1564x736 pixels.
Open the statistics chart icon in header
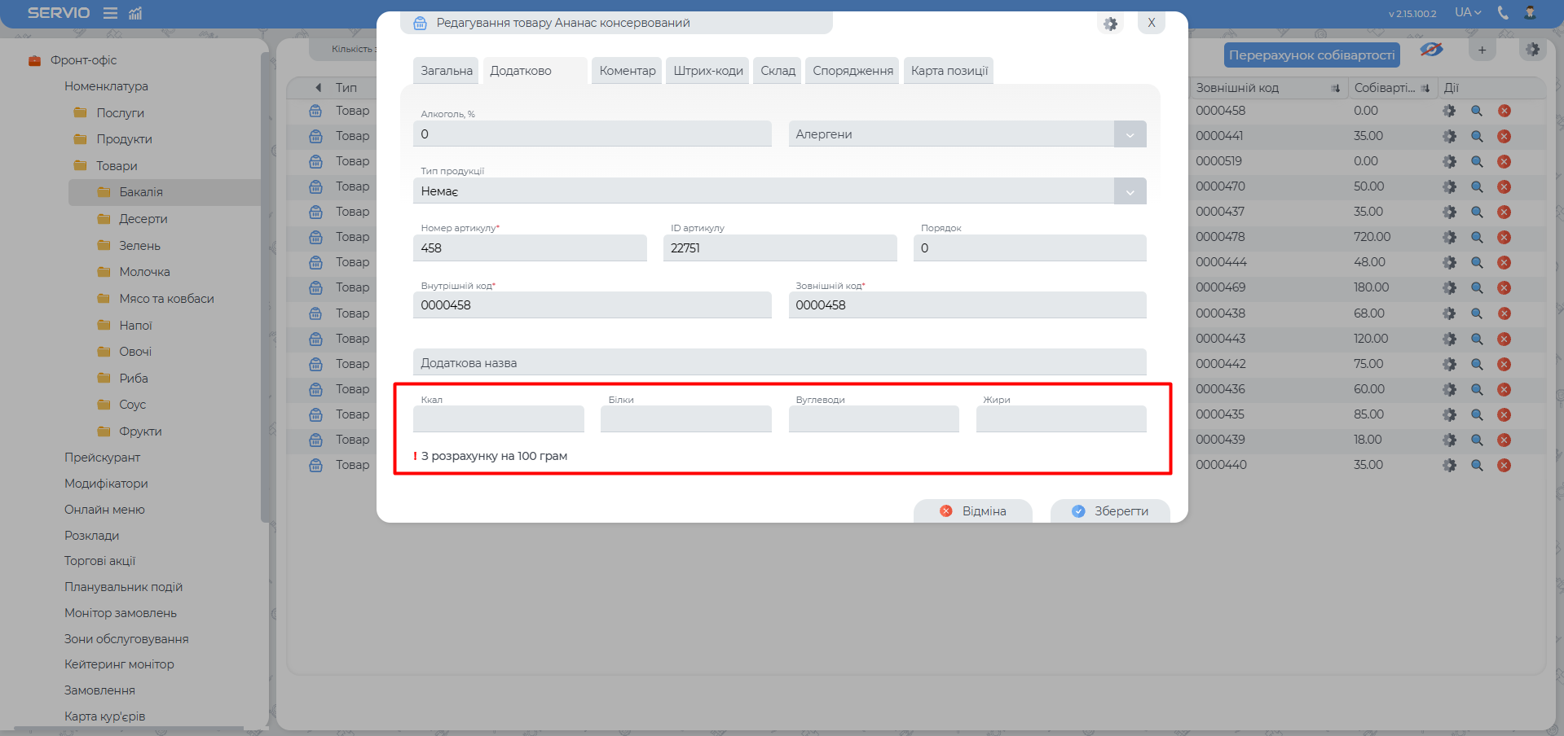point(135,13)
